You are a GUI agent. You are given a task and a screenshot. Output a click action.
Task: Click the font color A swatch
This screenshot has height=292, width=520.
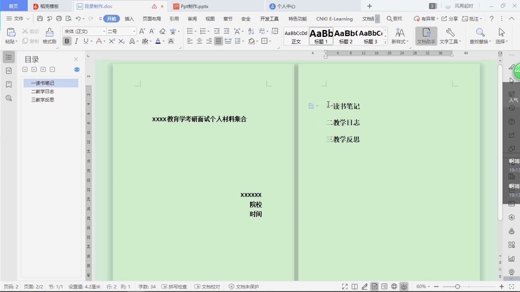click(x=158, y=41)
